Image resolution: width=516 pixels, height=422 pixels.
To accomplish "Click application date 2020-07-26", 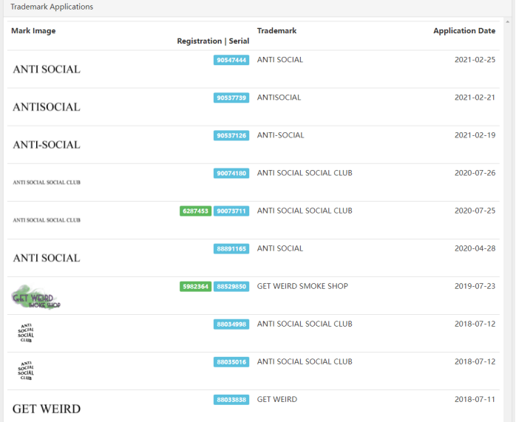I will [x=475, y=173].
